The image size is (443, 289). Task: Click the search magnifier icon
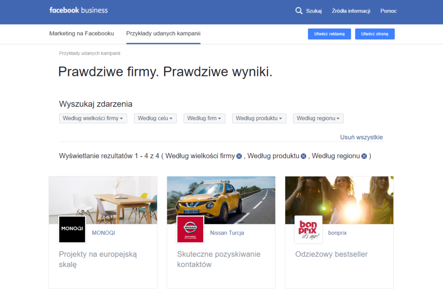click(x=299, y=10)
